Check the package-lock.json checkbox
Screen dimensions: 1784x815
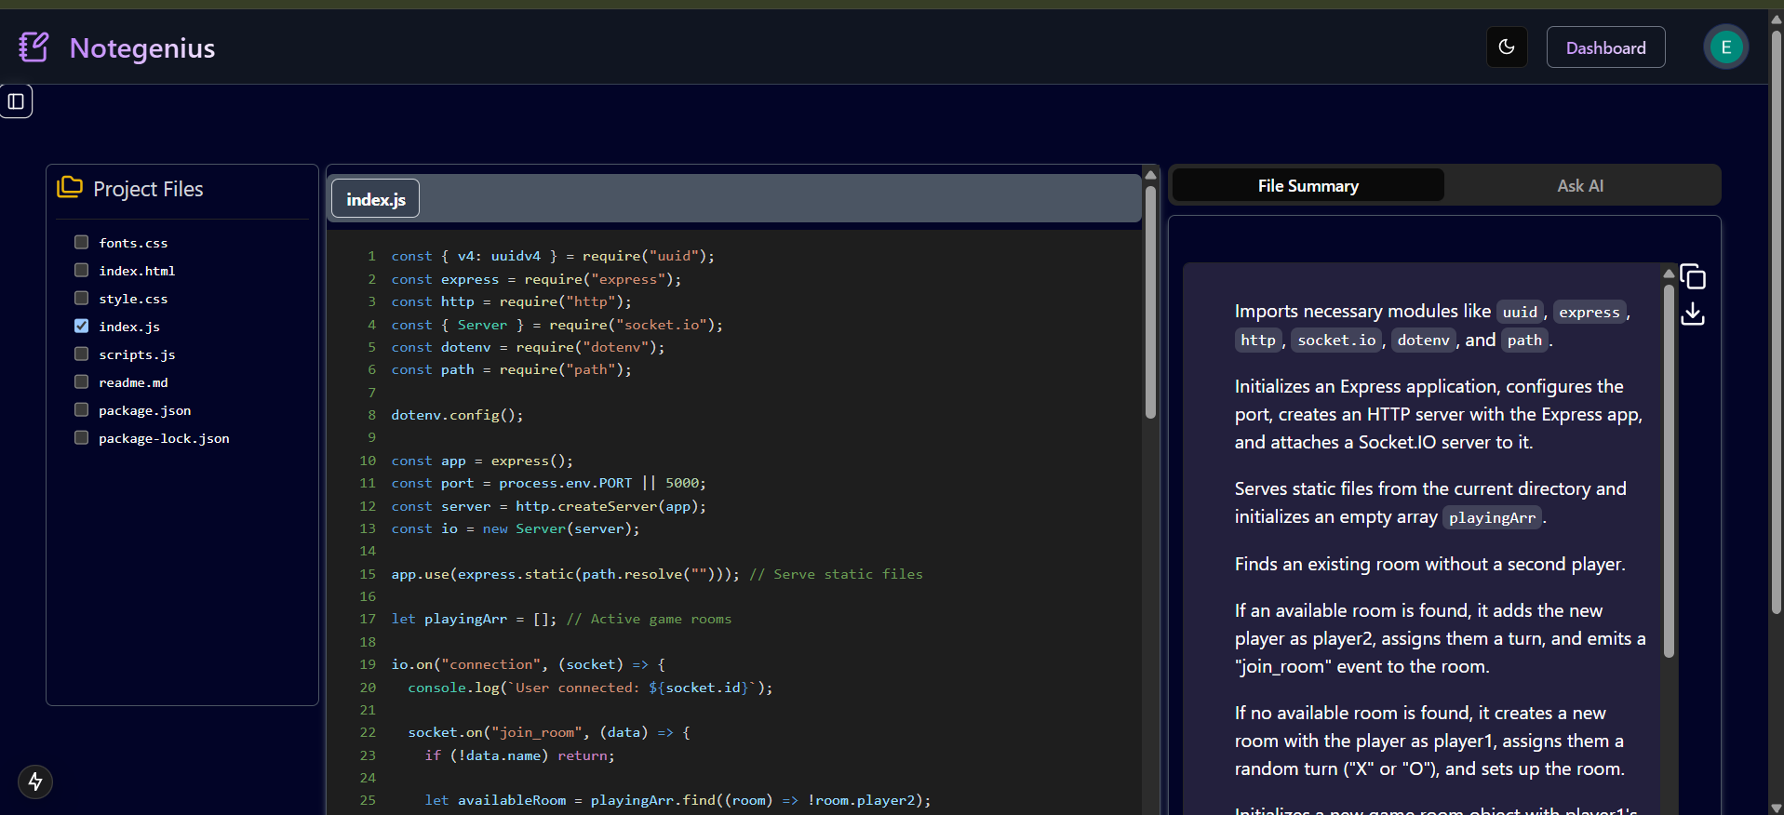pyautogui.click(x=81, y=437)
